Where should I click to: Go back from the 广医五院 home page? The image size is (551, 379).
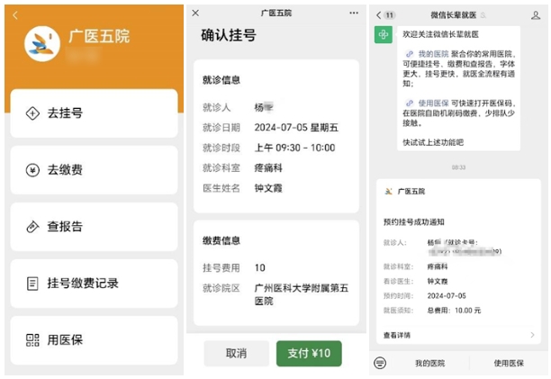(x=15, y=15)
